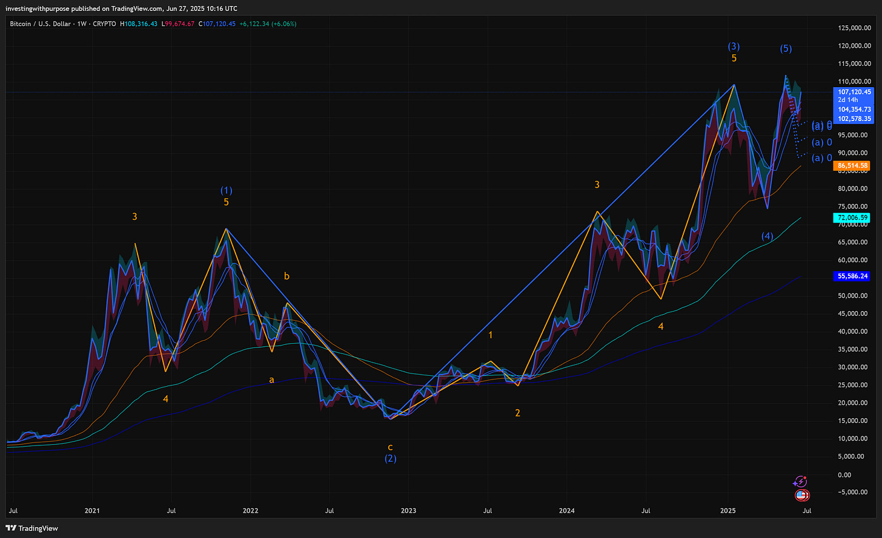
Task: Click the orange 86,514.58 moving average tag
Action: point(852,166)
